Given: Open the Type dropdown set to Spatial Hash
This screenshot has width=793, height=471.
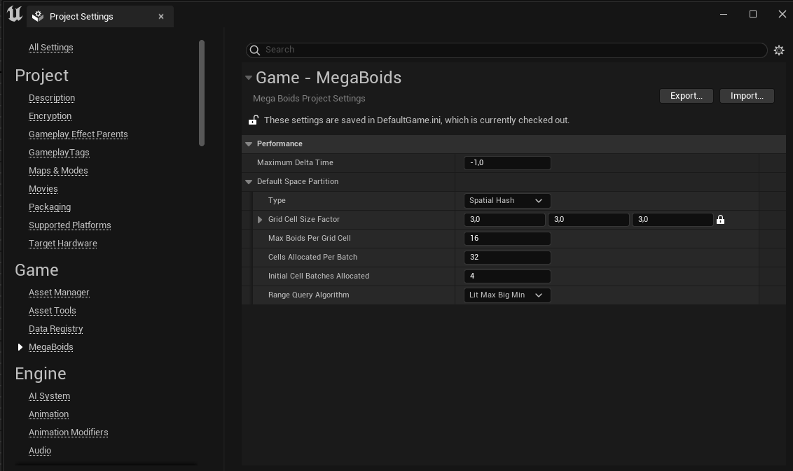Looking at the screenshot, I should (506, 200).
